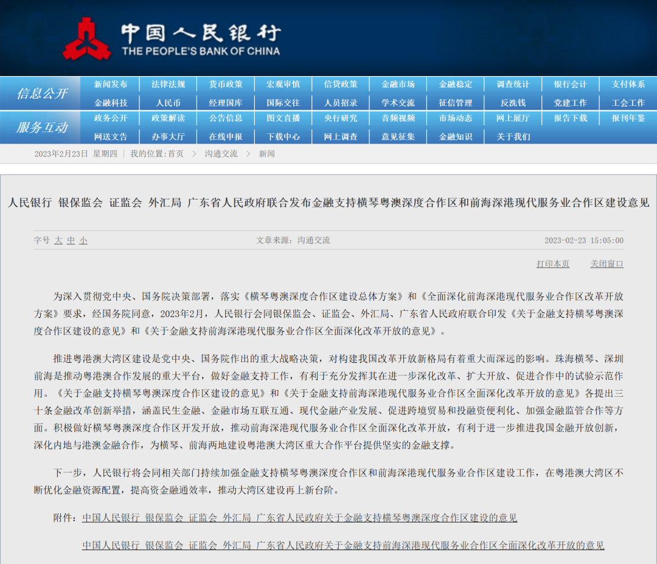Click the 服务互动 section heading
The image size is (657, 564).
[x=41, y=127]
